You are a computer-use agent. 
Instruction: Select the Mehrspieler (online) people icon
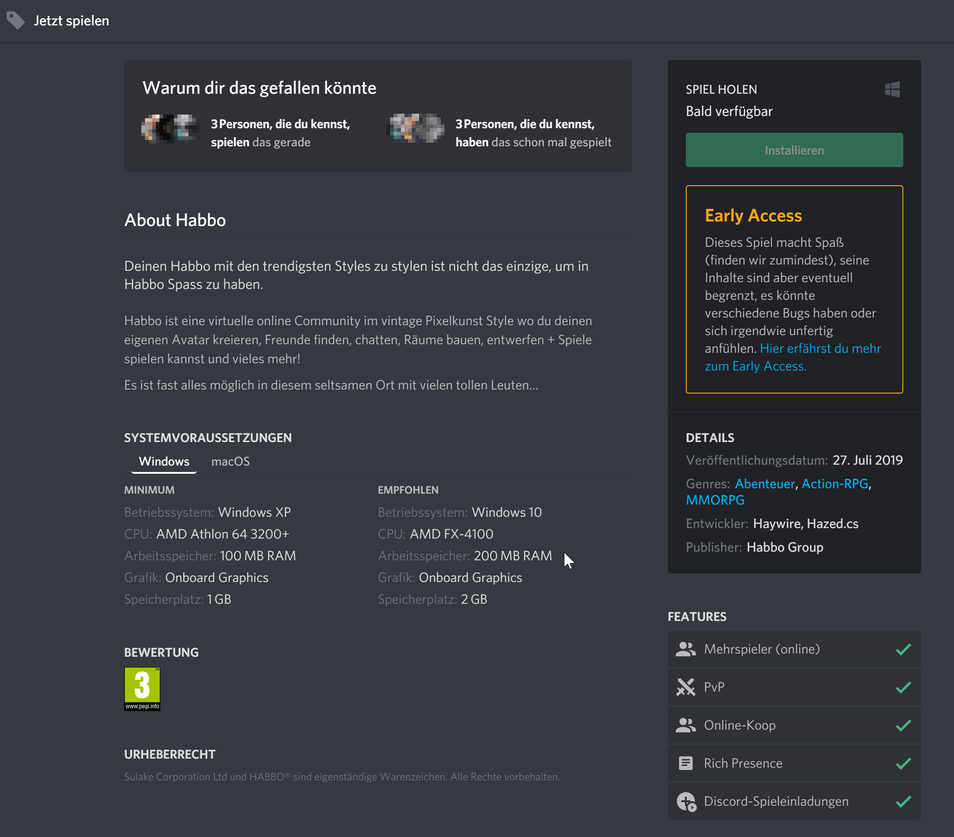pos(686,649)
